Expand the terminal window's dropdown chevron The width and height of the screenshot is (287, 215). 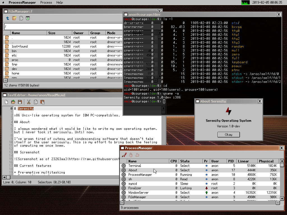tap(160, 10)
